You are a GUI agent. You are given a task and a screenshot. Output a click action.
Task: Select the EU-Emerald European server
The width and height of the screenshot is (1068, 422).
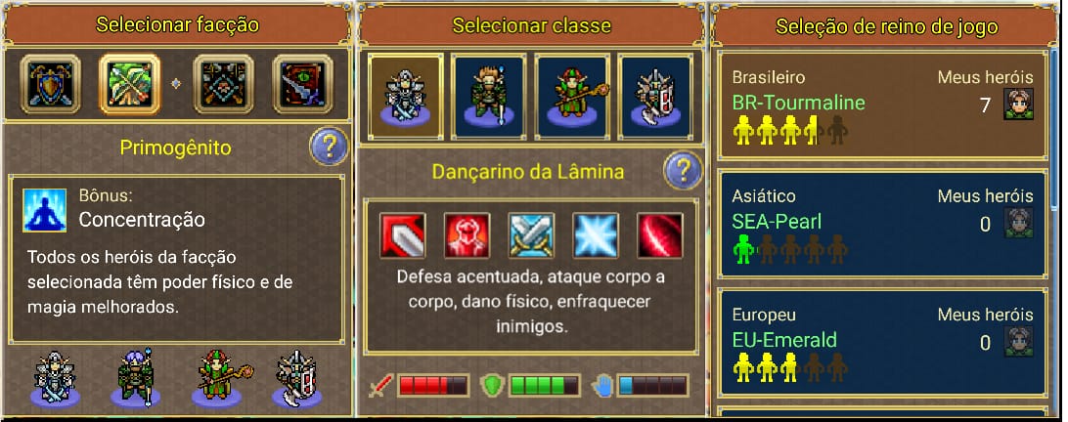(883, 343)
